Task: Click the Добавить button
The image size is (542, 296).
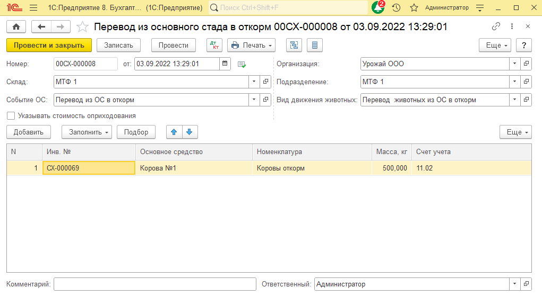Action: [x=29, y=132]
